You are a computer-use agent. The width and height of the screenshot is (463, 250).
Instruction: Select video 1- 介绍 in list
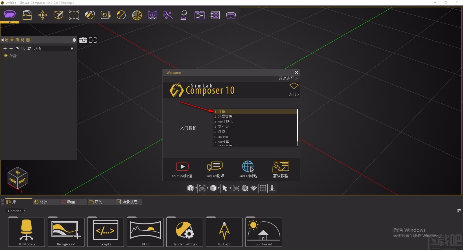tap(255, 111)
